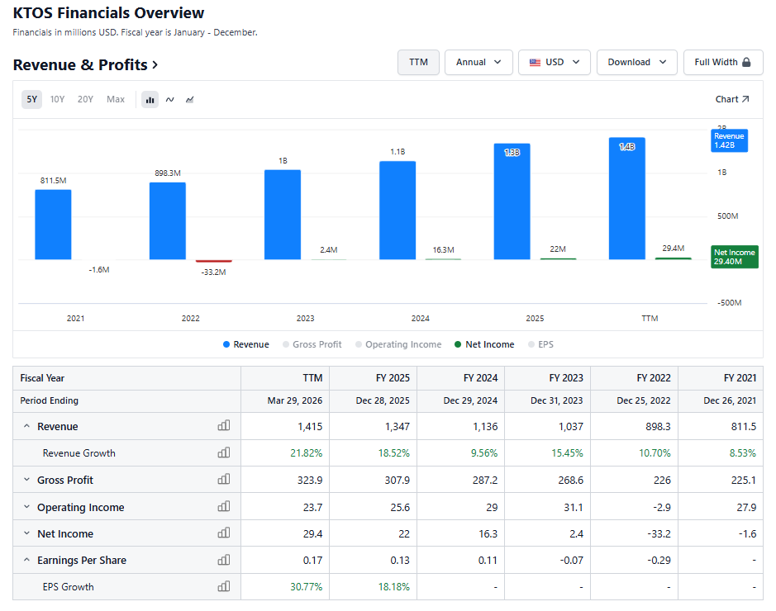
Task: Click the TTM button
Action: click(x=419, y=62)
